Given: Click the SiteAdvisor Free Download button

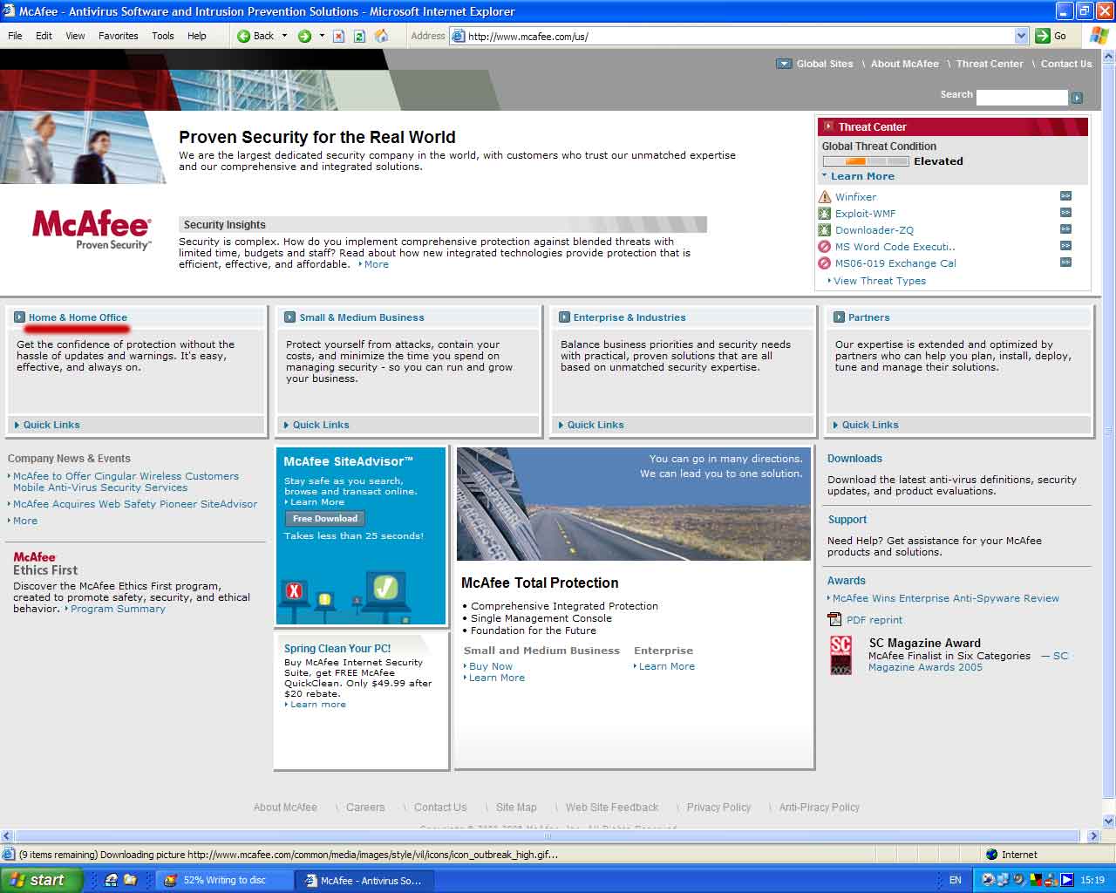Looking at the screenshot, I should click(324, 518).
